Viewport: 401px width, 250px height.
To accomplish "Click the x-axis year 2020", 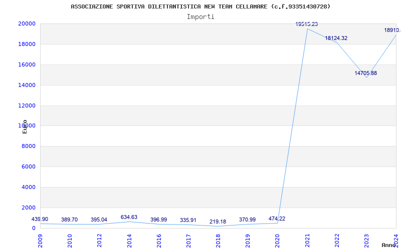I will coord(278,240).
